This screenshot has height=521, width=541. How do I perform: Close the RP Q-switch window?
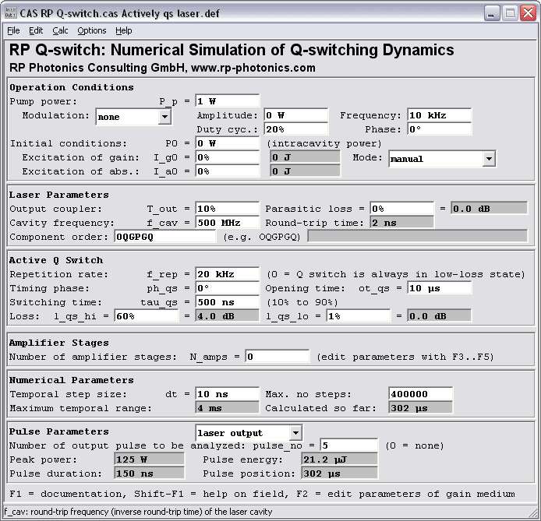click(528, 13)
